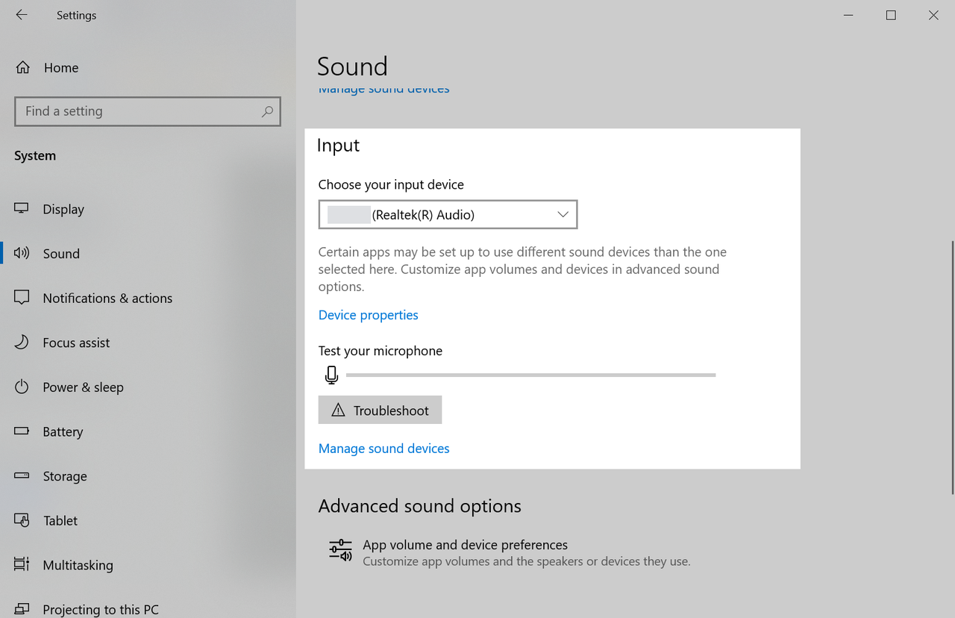
Task: Click Manage sound devices under Troubleshoot
Action: [383, 449]
